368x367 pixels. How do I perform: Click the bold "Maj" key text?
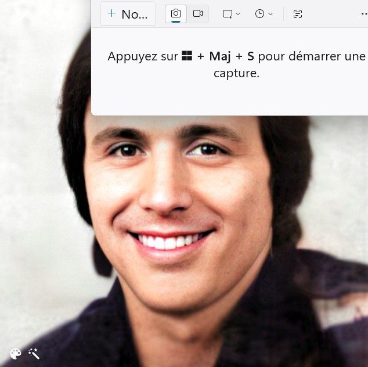(x=220, y=57)
